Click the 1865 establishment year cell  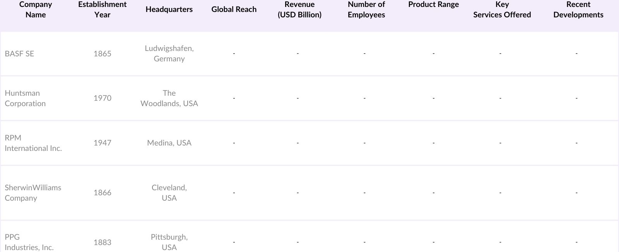point(102,54)
